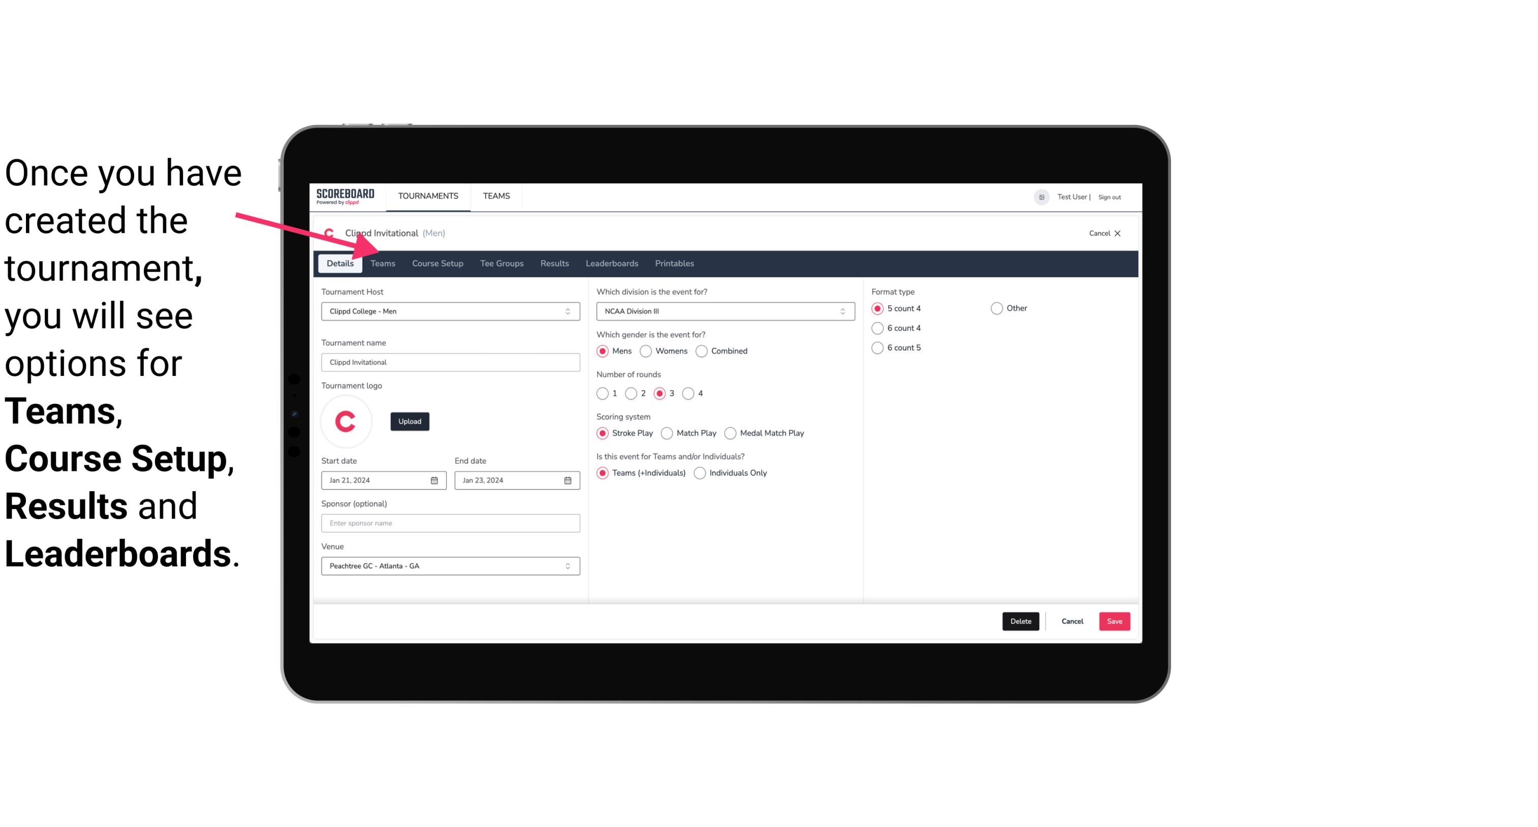Click the Tournament name input field
The height and width of the screenshot is (827, 1538).
point(449,362)
